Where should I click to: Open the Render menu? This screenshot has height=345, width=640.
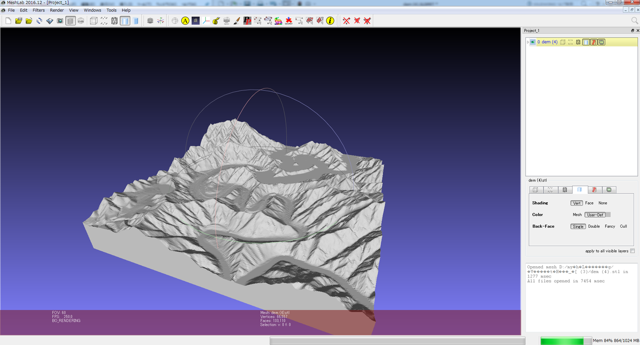click(57, 10)
